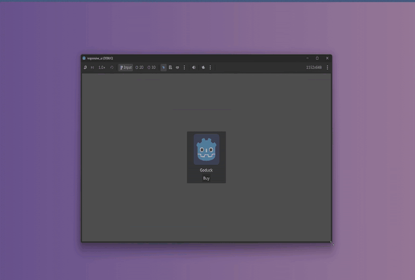Click the camera override icon

click(203, 67)
